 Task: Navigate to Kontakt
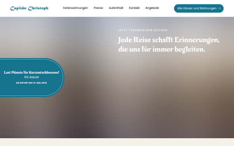click(134, 8)
